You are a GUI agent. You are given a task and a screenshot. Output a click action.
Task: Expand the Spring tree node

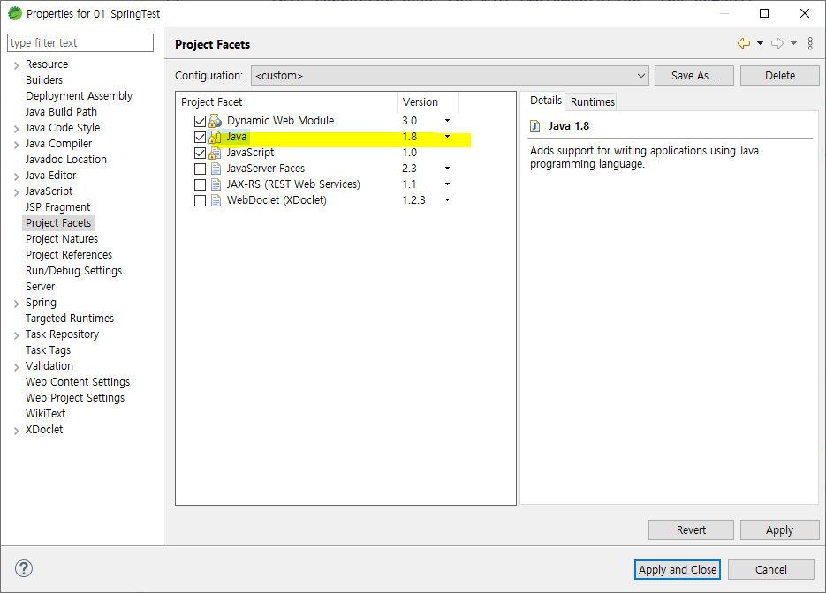(16, 304)
